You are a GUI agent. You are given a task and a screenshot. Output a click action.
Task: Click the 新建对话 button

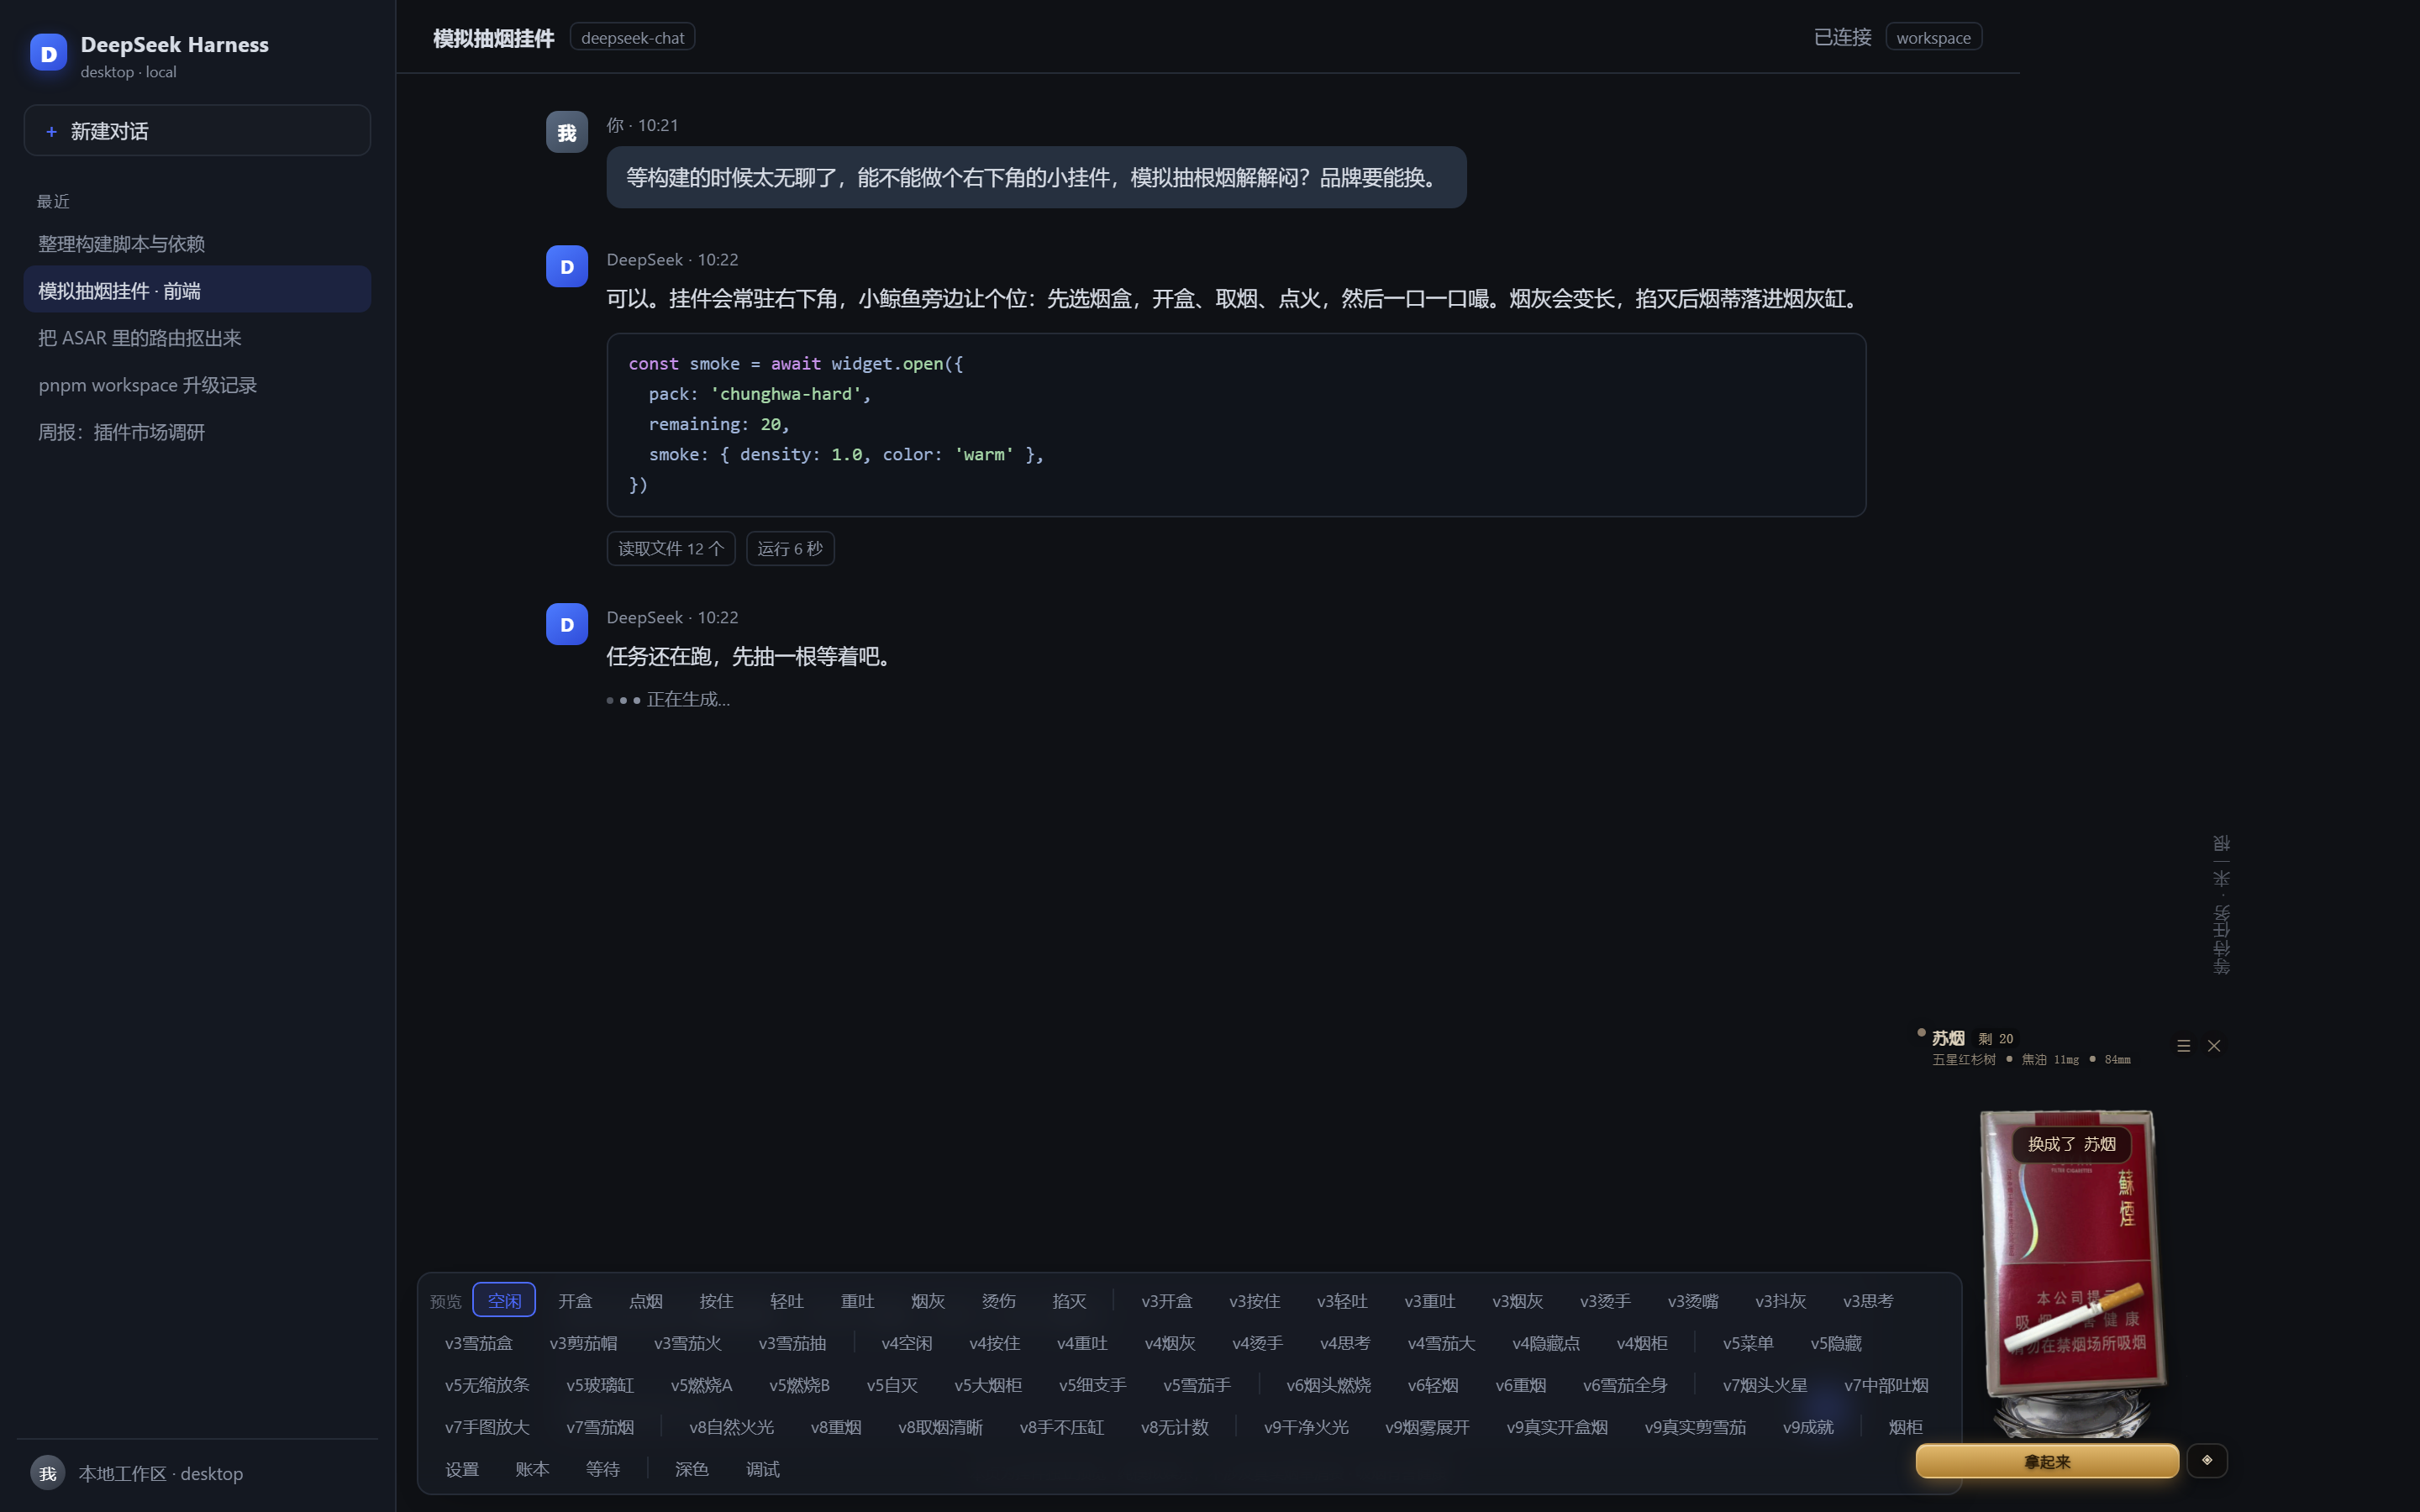click(x=197, y=130)
